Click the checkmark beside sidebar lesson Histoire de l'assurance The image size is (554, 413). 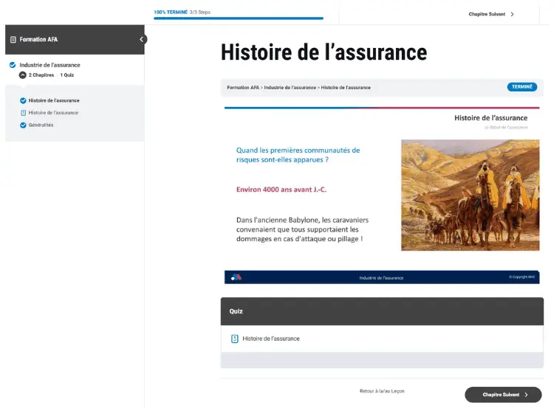(x=24, y=100)
